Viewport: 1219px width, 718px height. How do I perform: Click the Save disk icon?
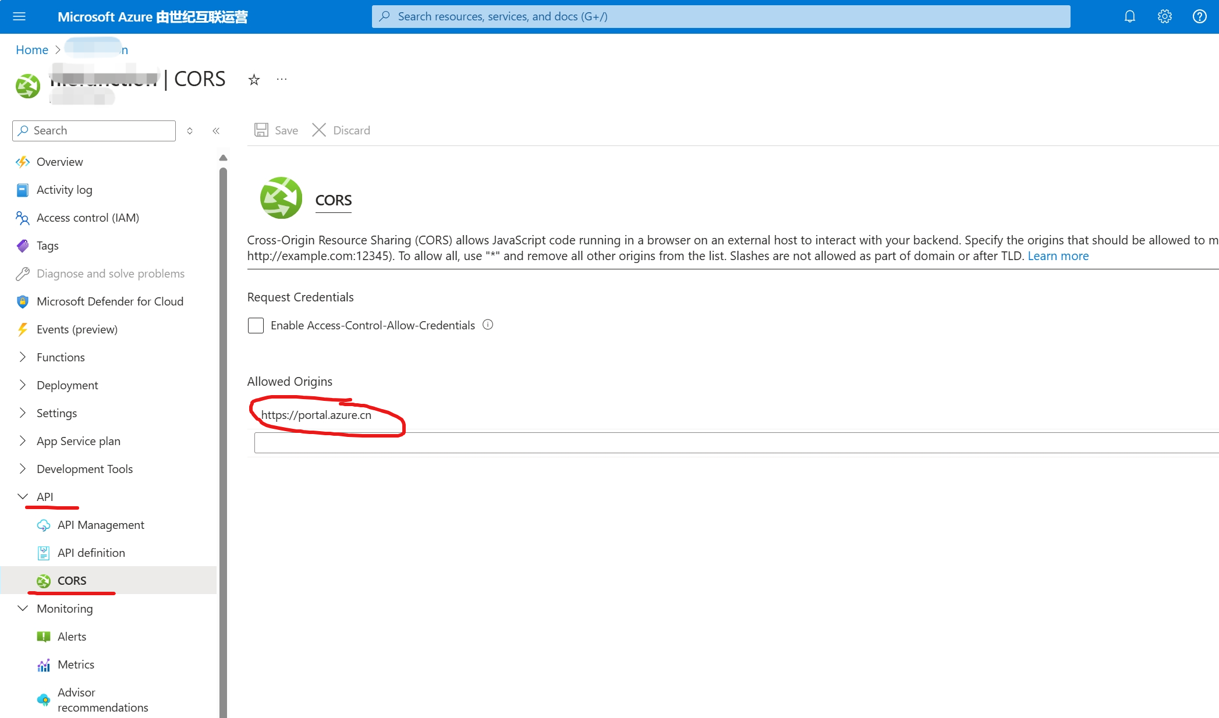[x=261, y=130]
